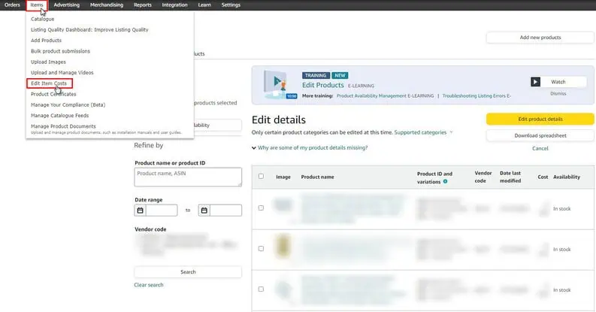Click the Add new products button

click(x=540, y=38)
